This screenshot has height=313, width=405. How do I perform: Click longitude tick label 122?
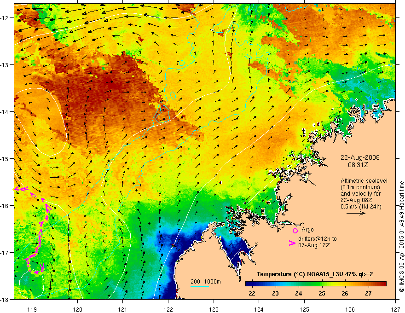point(168,309)
